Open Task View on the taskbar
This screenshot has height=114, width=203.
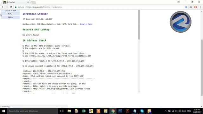62,111
